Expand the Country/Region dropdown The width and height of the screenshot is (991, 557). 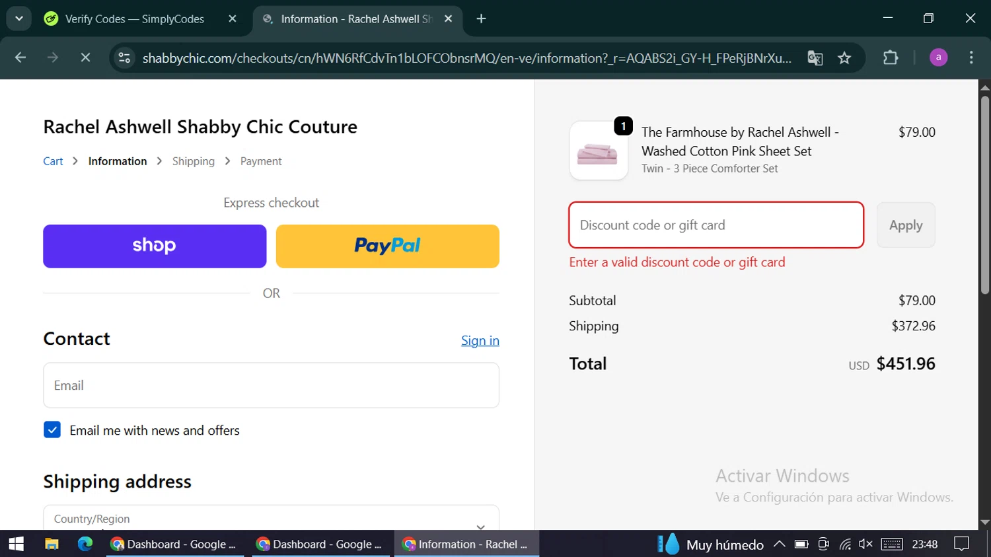point(271,519)
